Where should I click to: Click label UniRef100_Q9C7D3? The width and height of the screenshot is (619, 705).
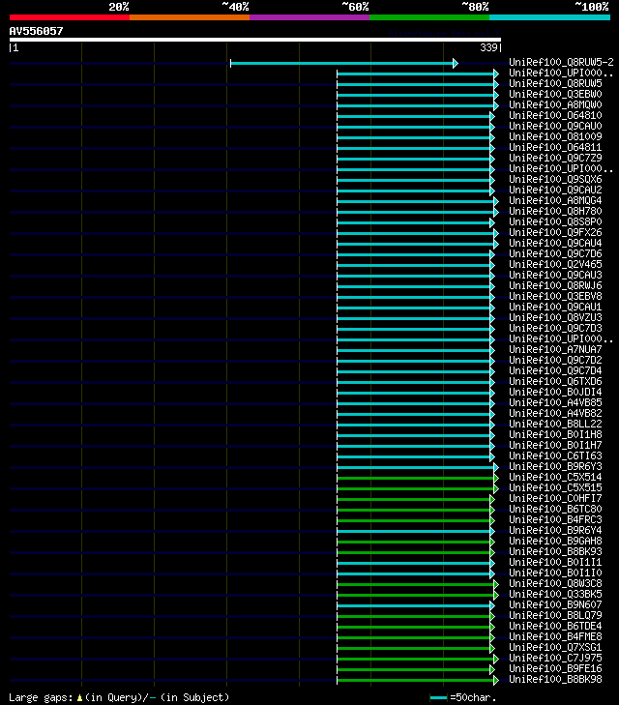pos(555,328)
